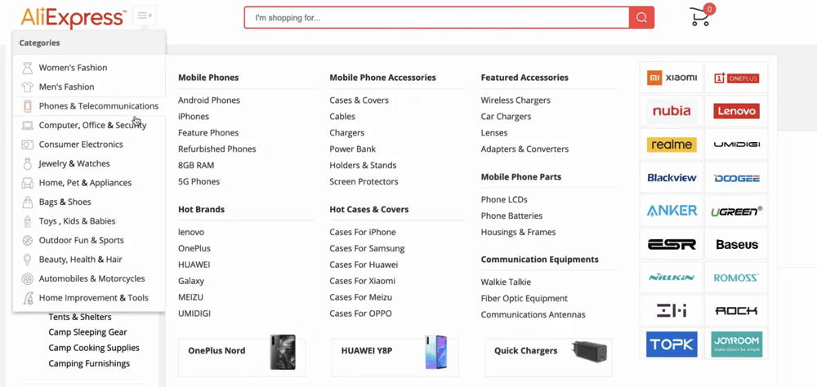The image size is (817, 387).
Task: Click the Lenovo brand logo
Action: (x=736, y=111)
